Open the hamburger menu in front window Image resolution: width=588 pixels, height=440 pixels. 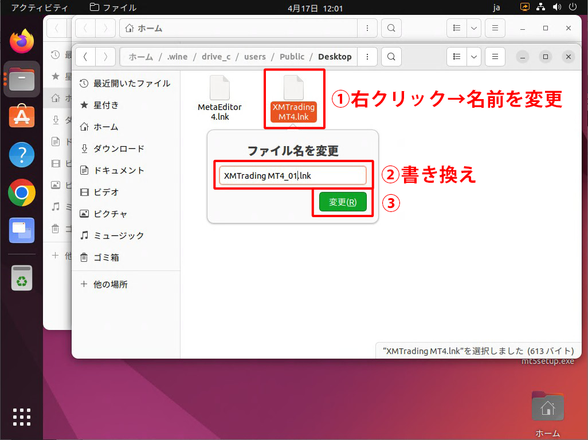[495, 57]
